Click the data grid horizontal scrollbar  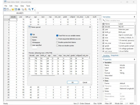(23, 100)
